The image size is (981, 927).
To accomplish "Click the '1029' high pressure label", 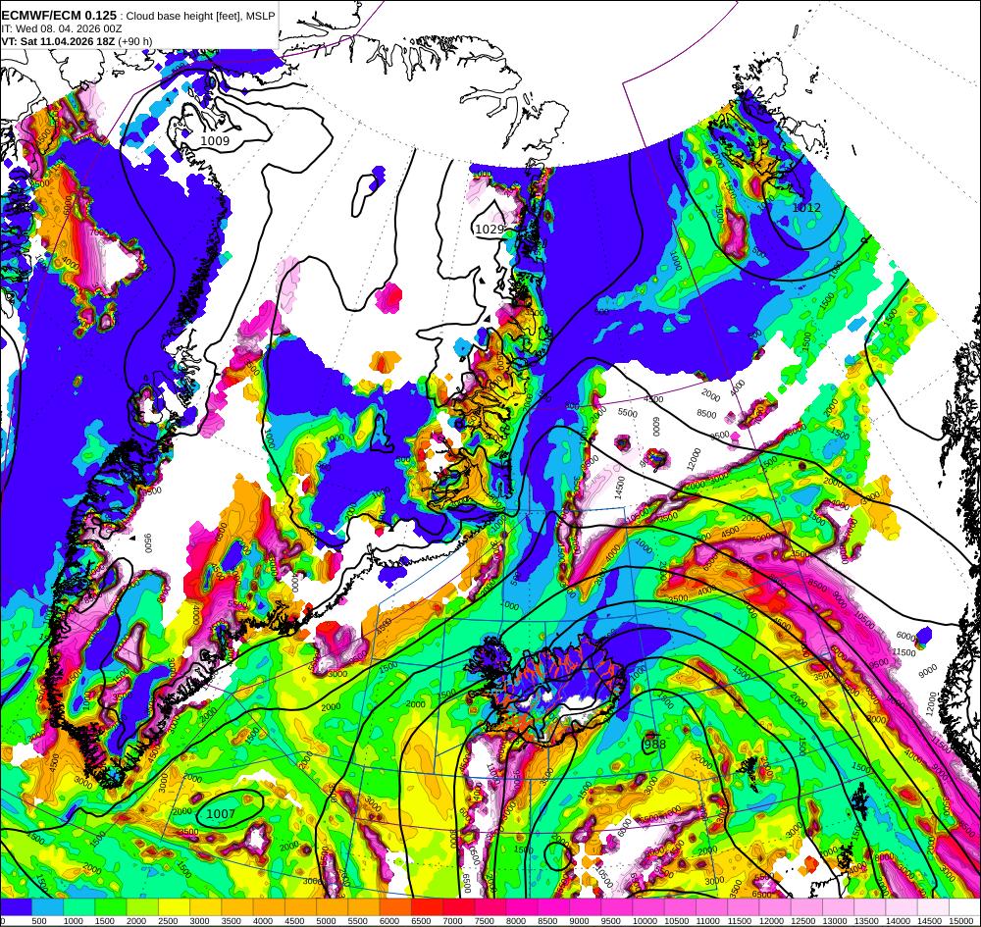I will [x=490, y=230].
